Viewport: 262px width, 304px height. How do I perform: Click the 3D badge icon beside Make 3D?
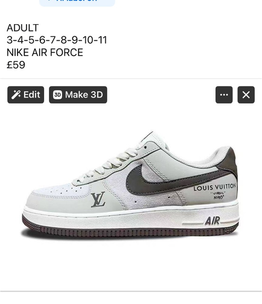(57, 95)
